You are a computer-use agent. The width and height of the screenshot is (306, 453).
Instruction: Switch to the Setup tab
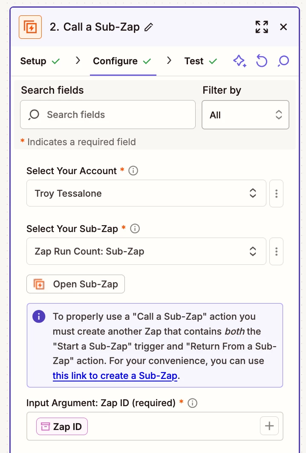[x=40, y=61]
